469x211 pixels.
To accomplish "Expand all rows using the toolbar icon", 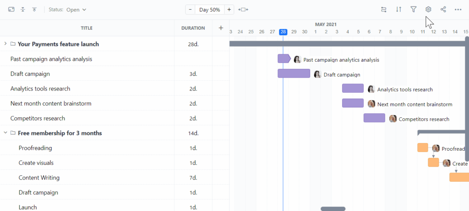I will pos(34,9).
